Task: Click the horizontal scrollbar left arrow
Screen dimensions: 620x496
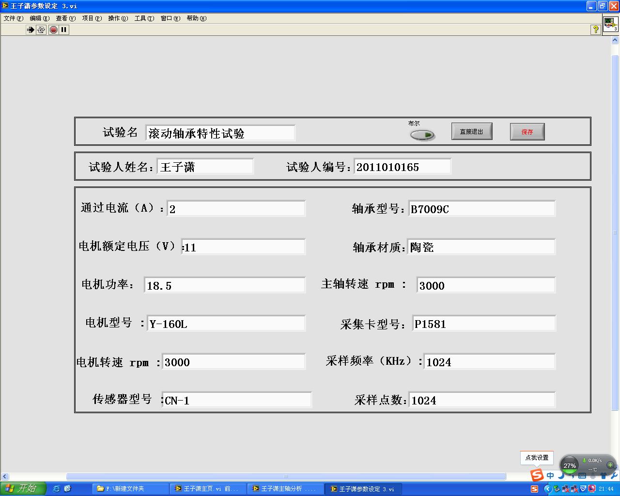Action: click(5, 477)
